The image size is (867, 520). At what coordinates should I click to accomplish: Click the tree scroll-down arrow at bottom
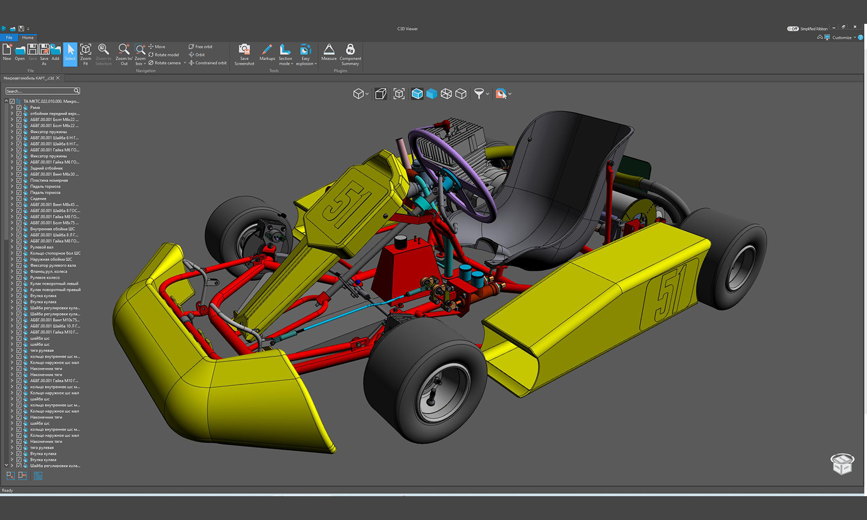point(6,465)
